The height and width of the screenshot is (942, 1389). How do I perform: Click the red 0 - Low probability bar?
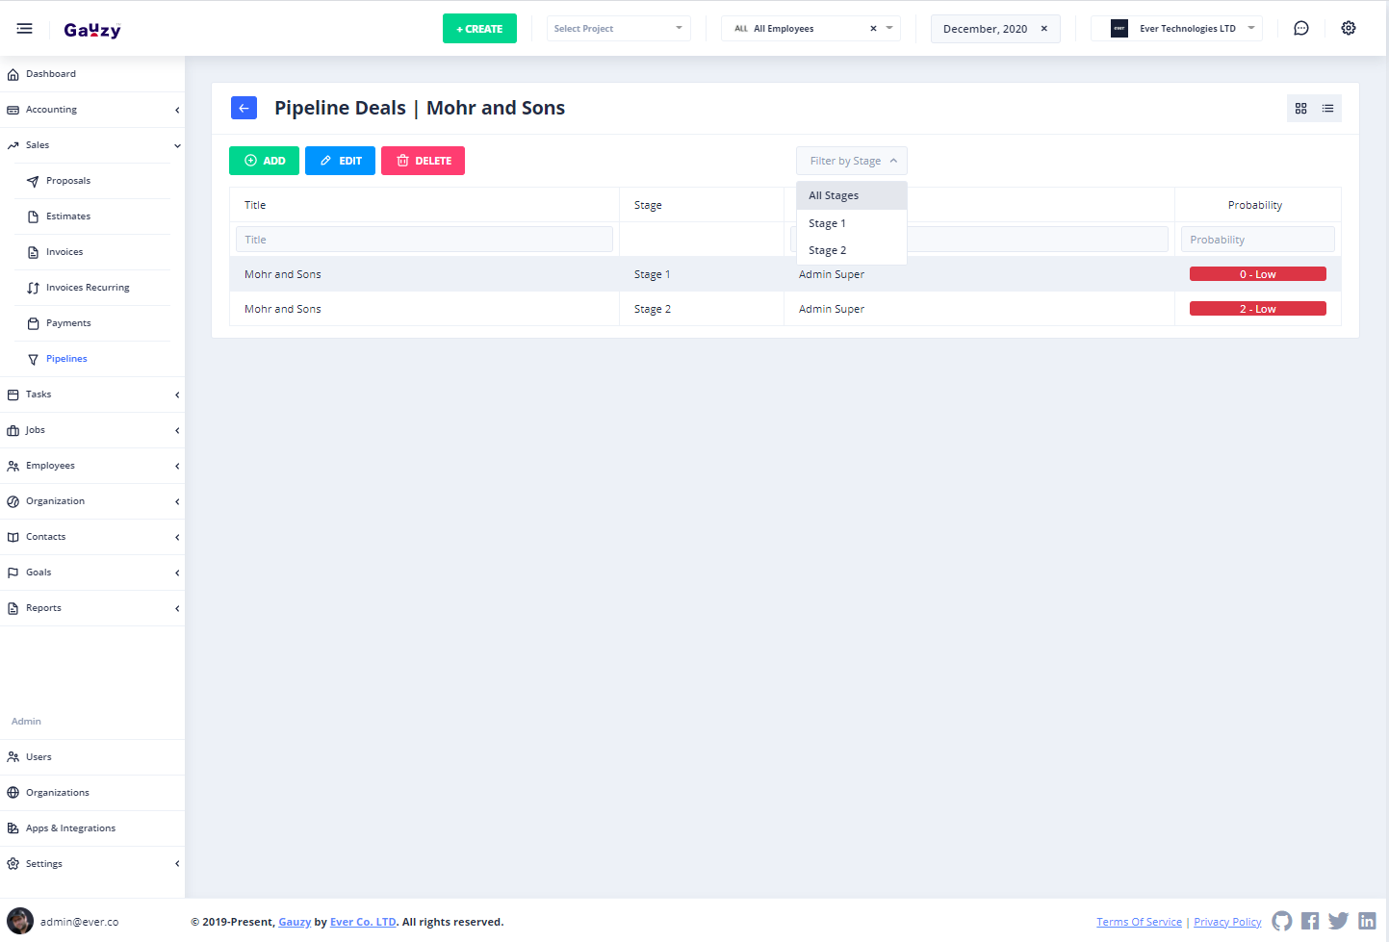[x=1257, y=274]
